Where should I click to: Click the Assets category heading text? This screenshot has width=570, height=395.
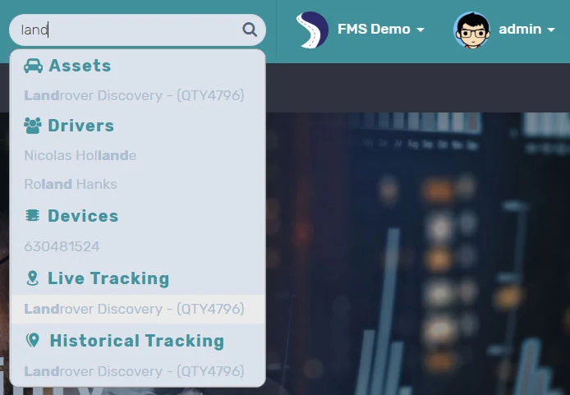80,66
